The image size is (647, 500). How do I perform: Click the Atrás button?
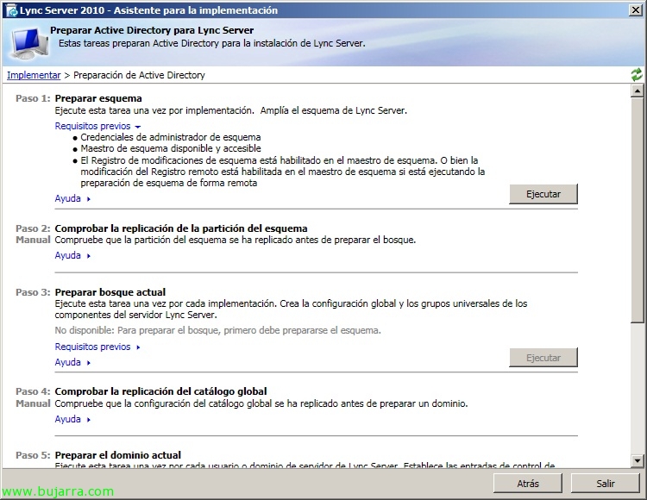[x=528, y=483]
